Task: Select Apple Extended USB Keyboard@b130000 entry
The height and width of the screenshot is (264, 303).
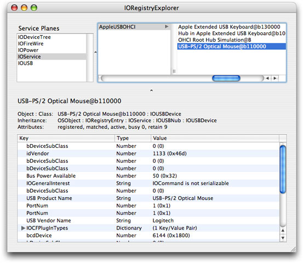Action: point(231,27)
